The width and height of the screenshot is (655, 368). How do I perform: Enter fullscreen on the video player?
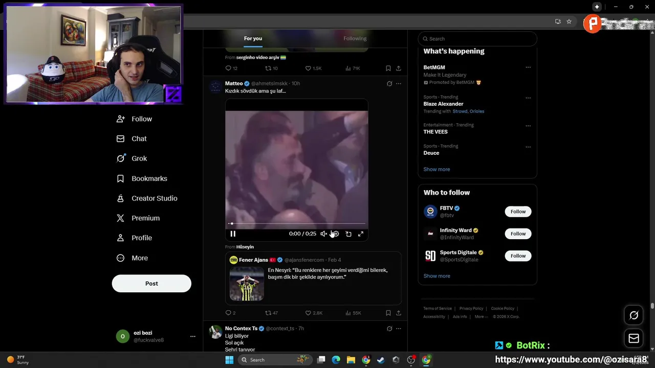click(361, 234)
